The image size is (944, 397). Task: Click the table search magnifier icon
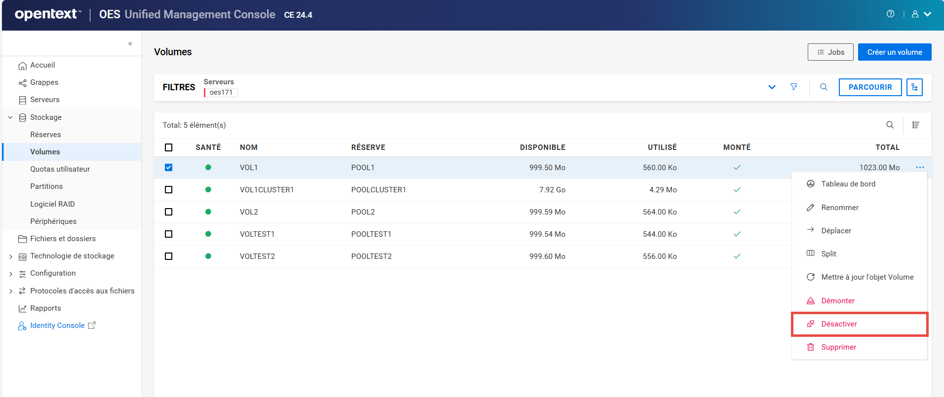point(890,125)
